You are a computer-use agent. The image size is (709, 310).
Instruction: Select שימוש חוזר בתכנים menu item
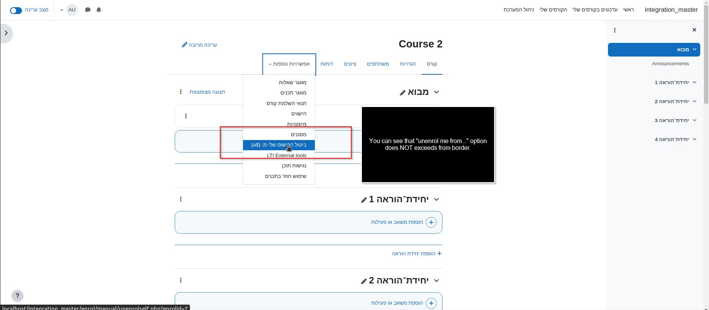[x=279, y=176]
